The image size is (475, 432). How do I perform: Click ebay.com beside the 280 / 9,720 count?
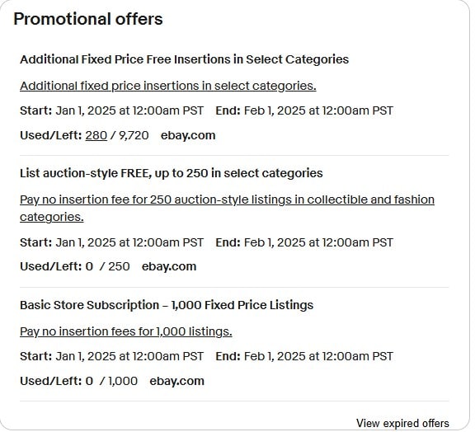(x=188, y=135)
